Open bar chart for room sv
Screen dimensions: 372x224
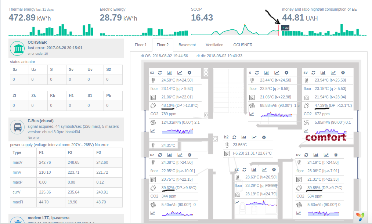click(323, 73)
